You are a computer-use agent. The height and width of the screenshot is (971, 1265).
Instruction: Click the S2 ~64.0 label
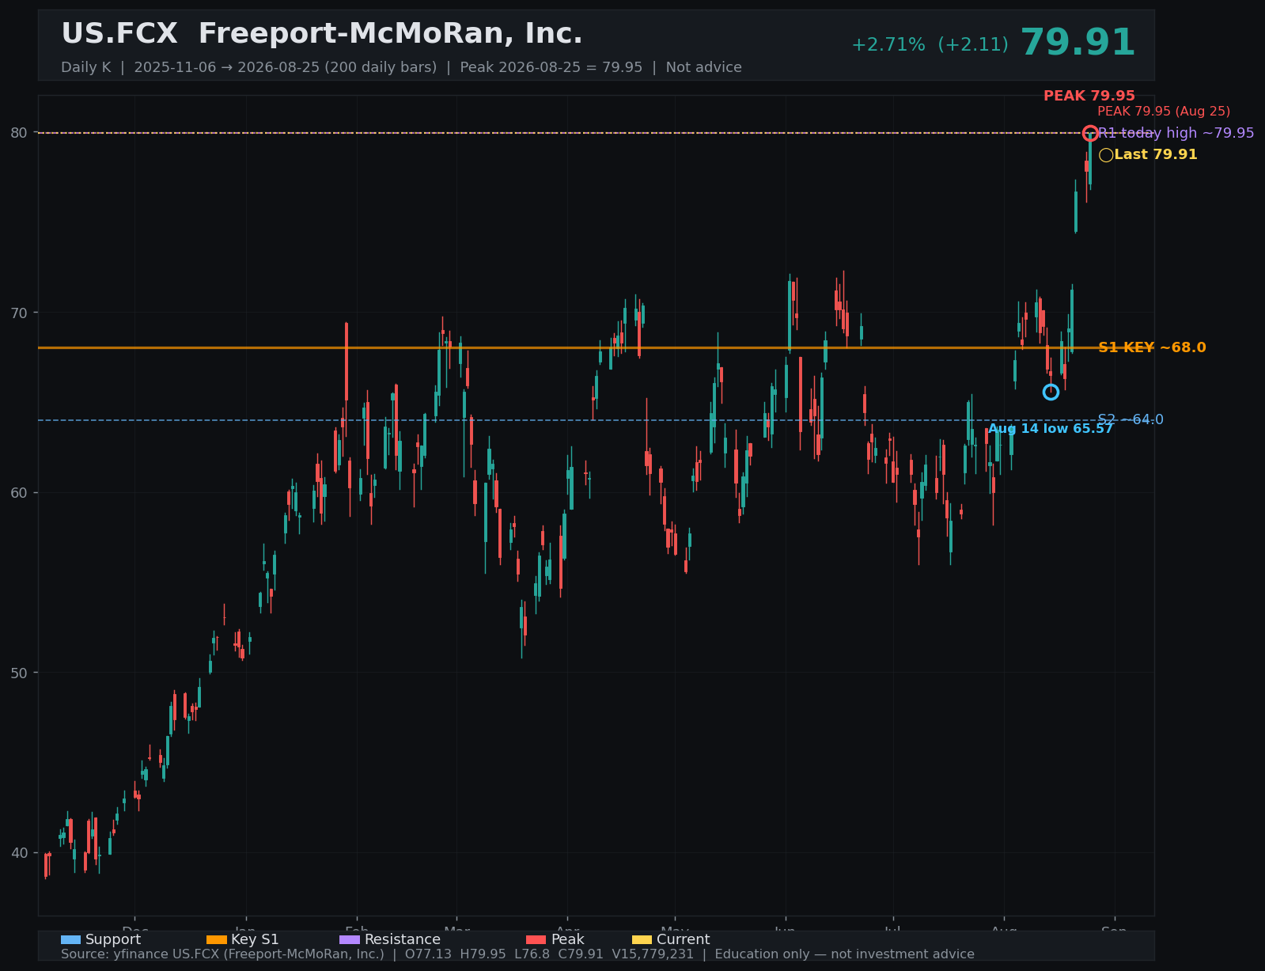click(1131, 419)
